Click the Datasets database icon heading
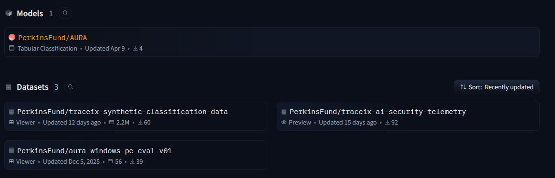This screenshot has width=555, height=178. pos(9,87)
